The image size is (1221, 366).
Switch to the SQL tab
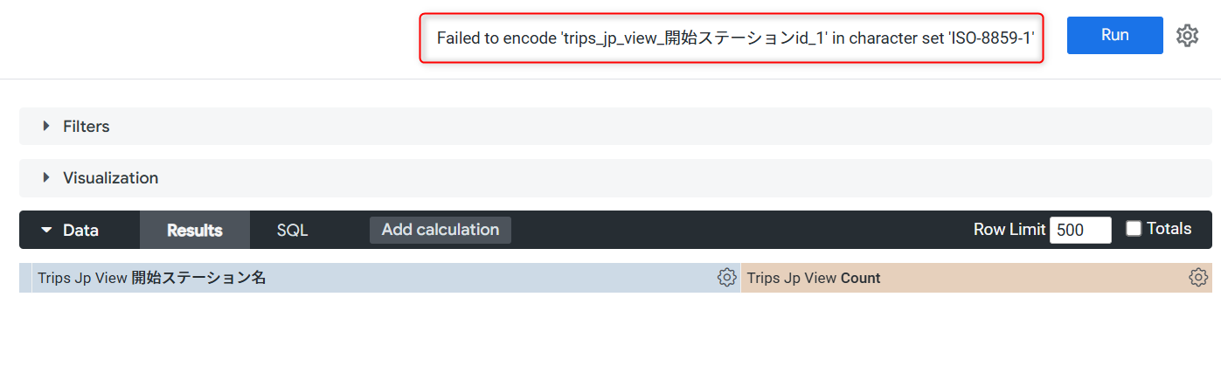(292, 231)
